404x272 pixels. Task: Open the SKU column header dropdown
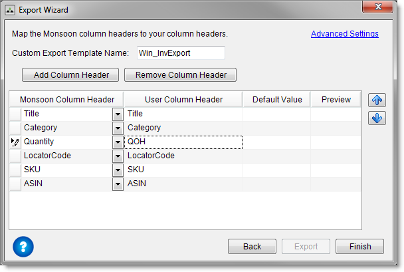pos(118,170)
